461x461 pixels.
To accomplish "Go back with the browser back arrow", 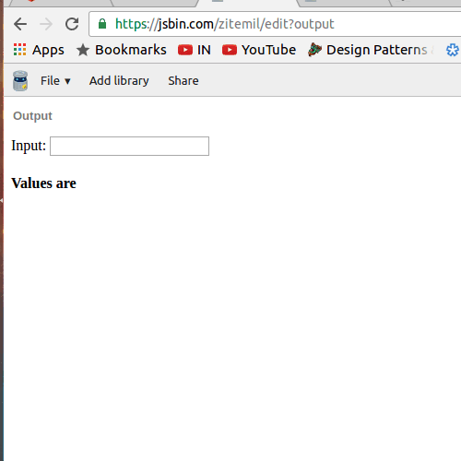I will pos(20,24).
